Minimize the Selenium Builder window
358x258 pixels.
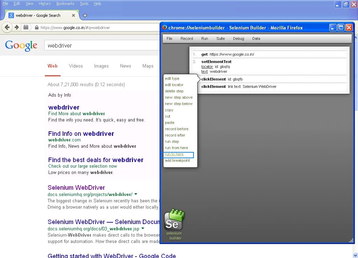click(x=333, y=28)
